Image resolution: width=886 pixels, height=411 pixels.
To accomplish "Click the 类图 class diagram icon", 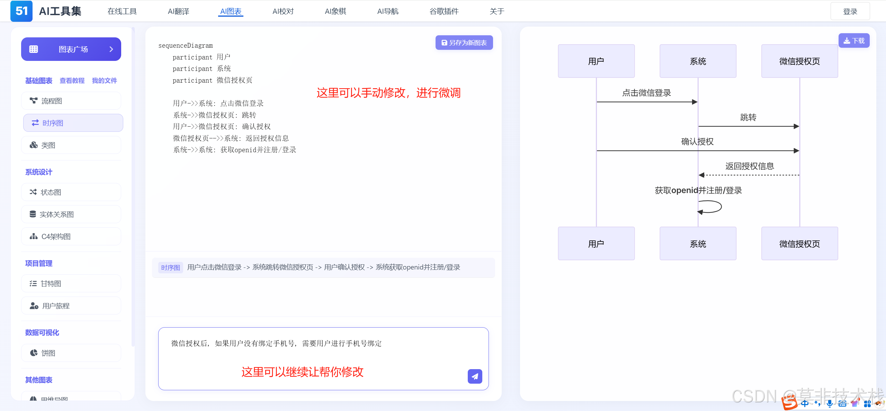I will 34,145.
